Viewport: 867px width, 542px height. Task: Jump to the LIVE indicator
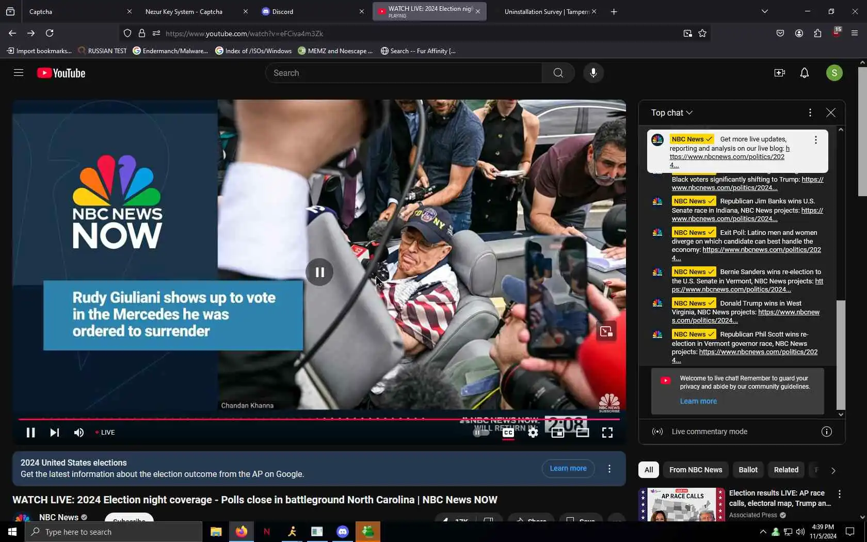(x=105, y=433)
